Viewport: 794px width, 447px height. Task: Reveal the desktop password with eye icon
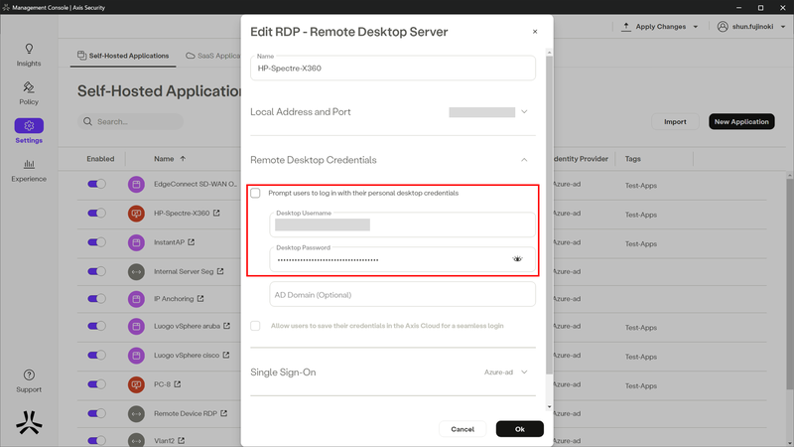pyautogui.click(x=517, y=259)
